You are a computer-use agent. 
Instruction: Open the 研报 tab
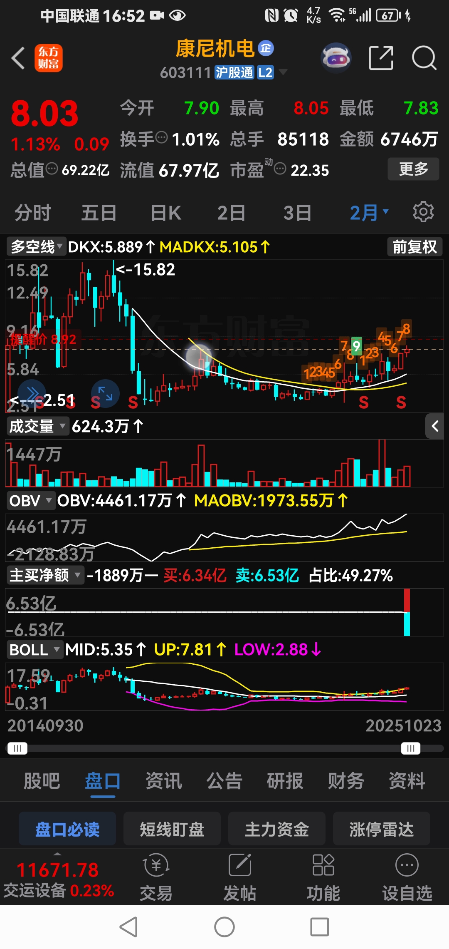point(285,780)
